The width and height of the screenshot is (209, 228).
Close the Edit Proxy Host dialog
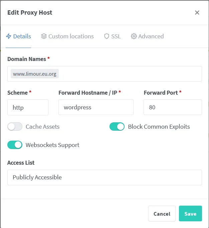(x=197, y=13)
